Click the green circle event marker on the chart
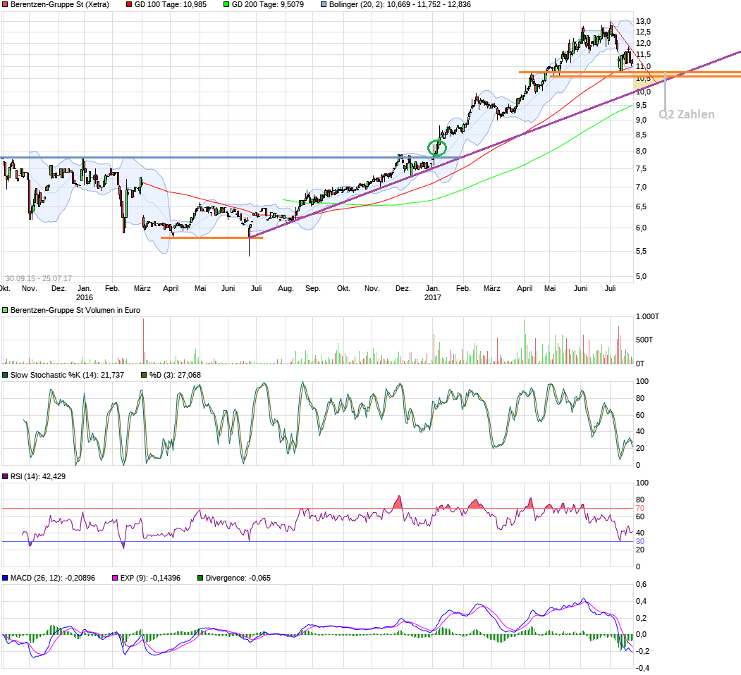 coord(436,147)
